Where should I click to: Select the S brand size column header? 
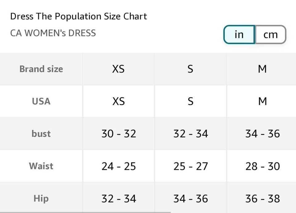pos(190,69)
